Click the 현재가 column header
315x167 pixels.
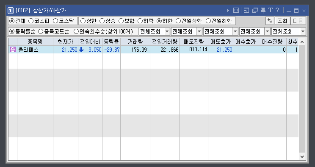click(66, 42)
